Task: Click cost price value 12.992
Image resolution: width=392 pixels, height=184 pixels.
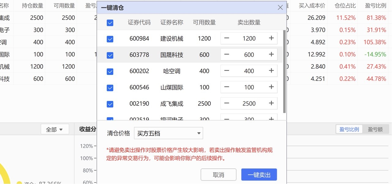Action: pos(316,54)
